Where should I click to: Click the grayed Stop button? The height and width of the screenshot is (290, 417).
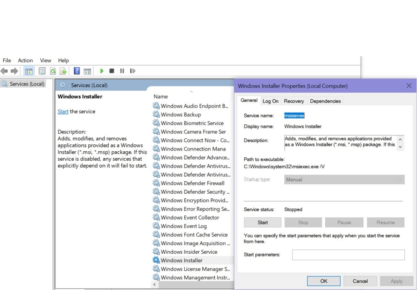pos(303,222)
